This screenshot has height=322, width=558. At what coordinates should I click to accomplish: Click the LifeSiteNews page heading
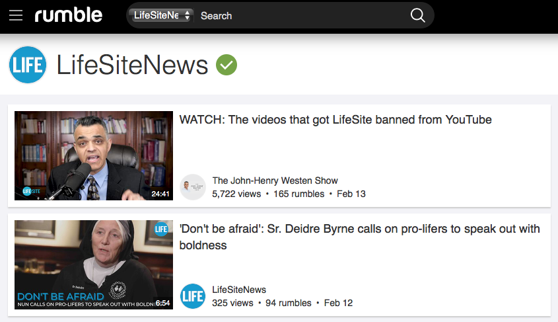coord(133,65)
